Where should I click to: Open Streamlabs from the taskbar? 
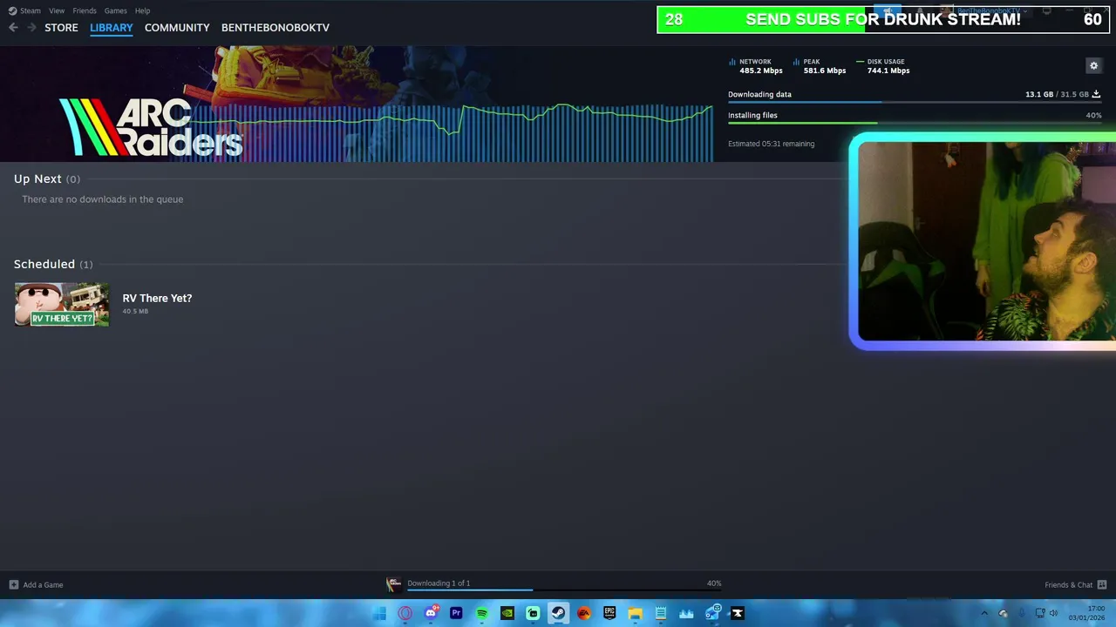[533, 613]
